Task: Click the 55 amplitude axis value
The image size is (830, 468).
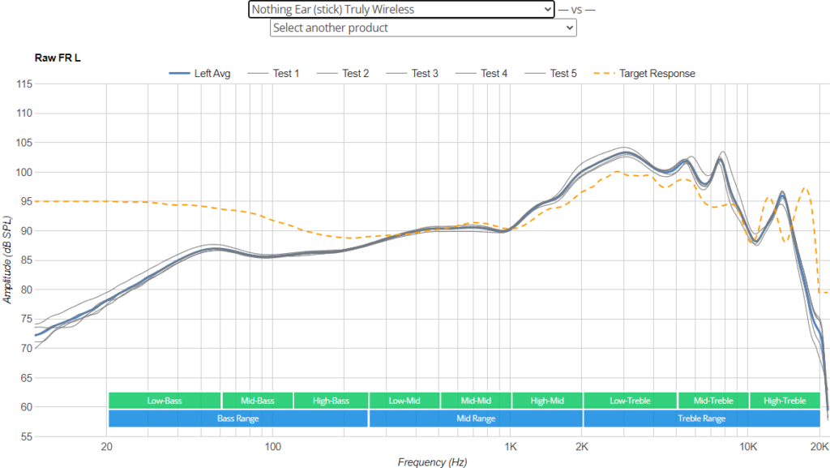Action: [27, 436]
